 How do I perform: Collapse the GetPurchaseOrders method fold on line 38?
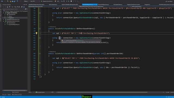(40, 29)
